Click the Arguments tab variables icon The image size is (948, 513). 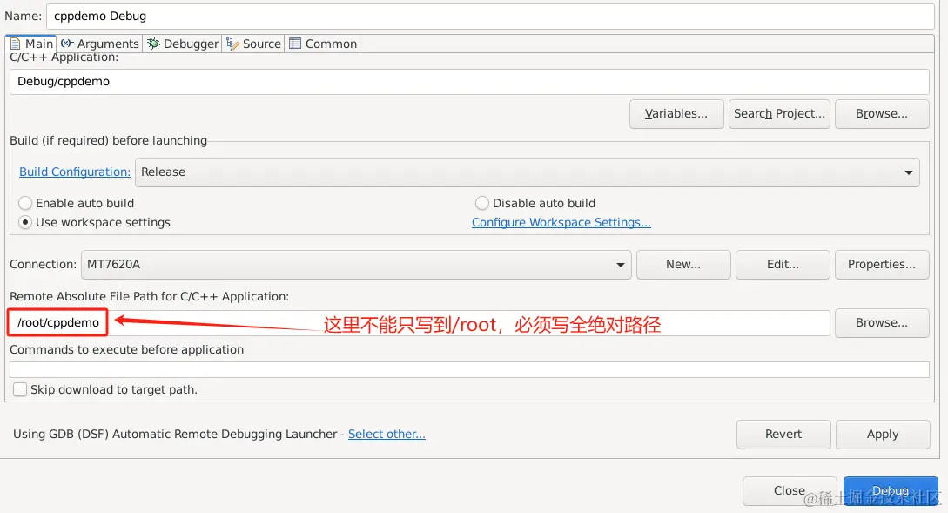[67, 43]
